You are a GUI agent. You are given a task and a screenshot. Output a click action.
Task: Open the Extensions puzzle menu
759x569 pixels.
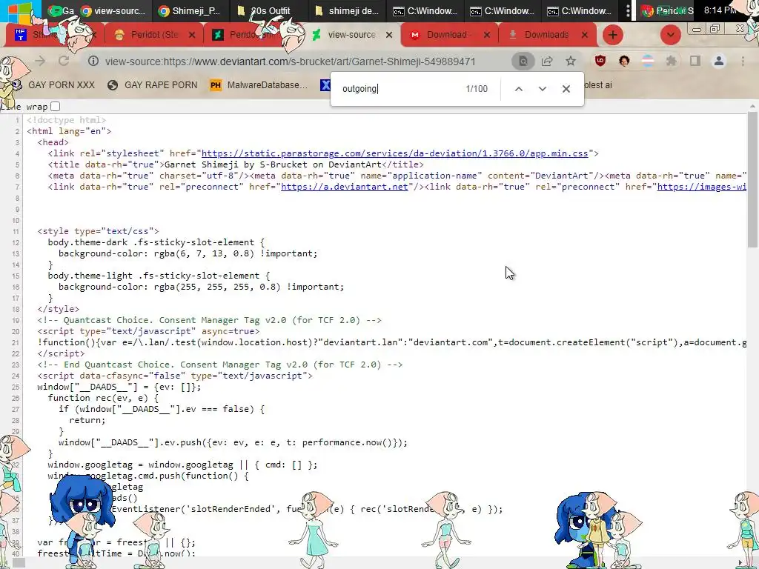click(x=672, y=61)
